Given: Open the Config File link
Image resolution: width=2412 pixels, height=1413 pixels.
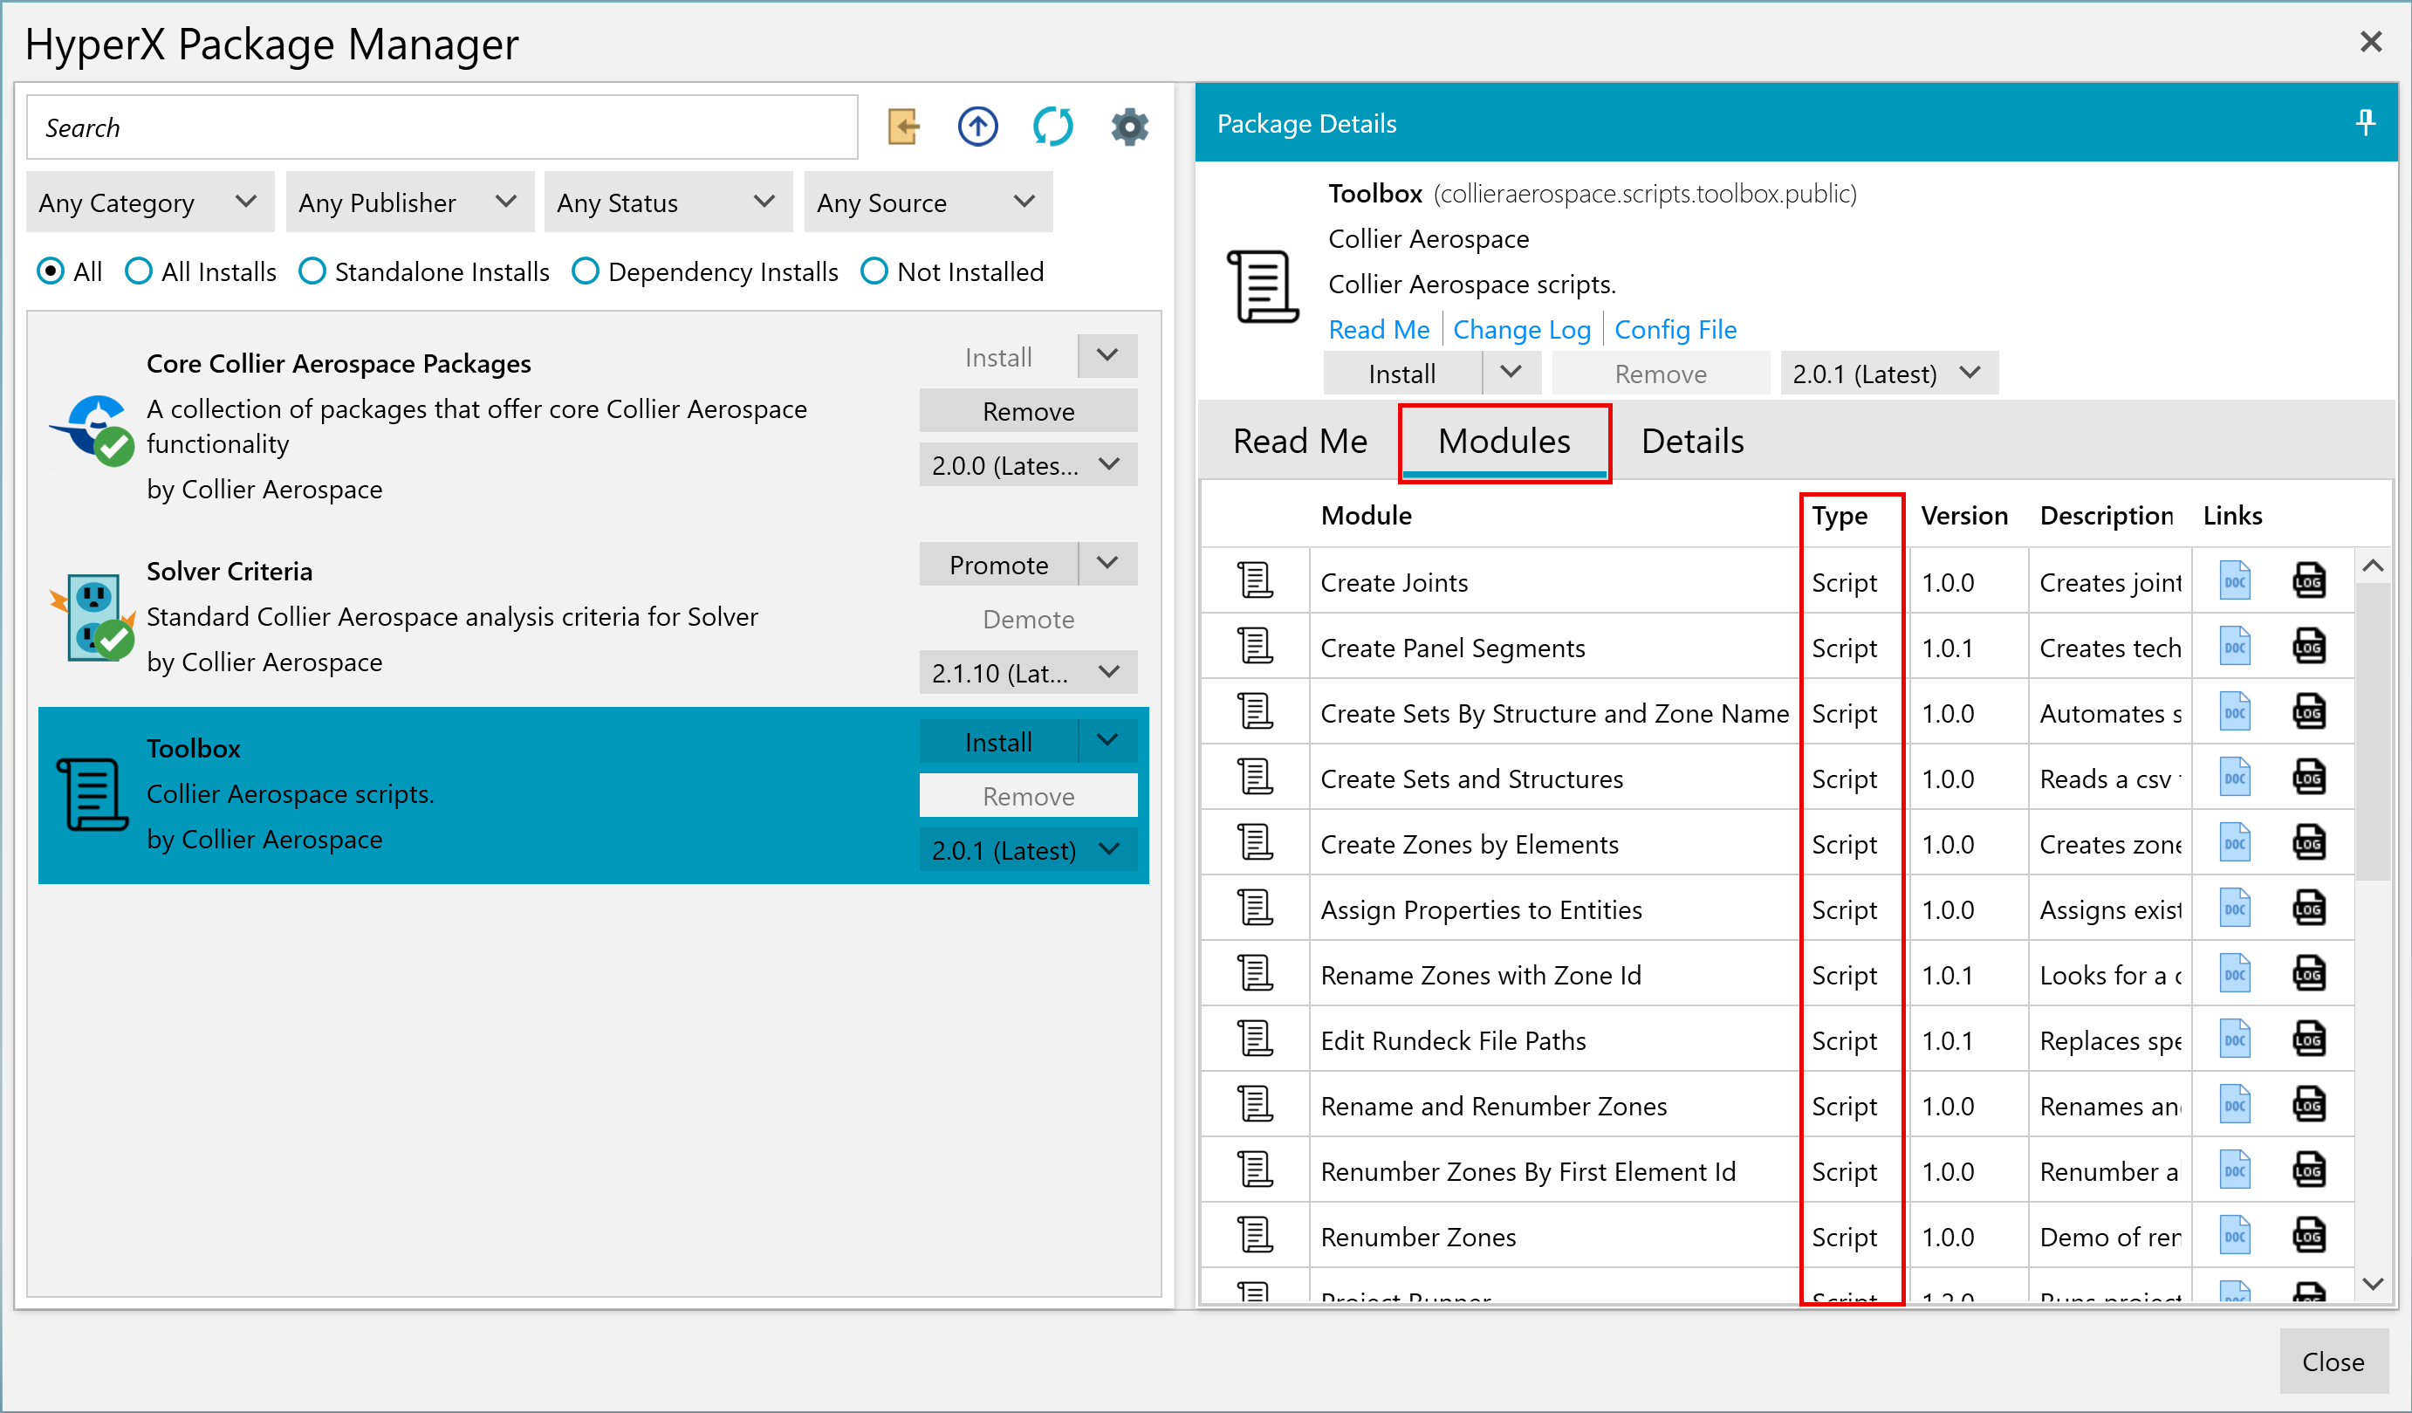Looking at the screenshot, I should pyautogui.click(x=1675, y=329).
